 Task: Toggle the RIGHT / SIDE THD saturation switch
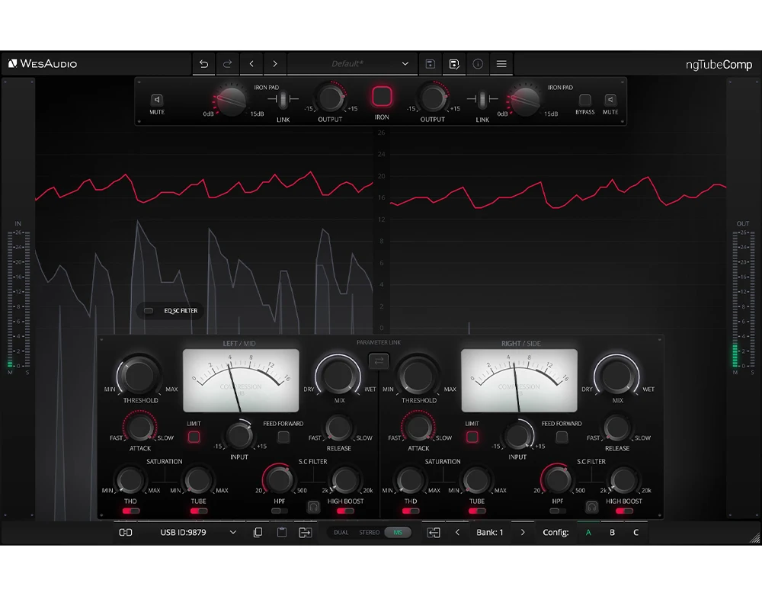pyautogui.click(x=411, y=511)
